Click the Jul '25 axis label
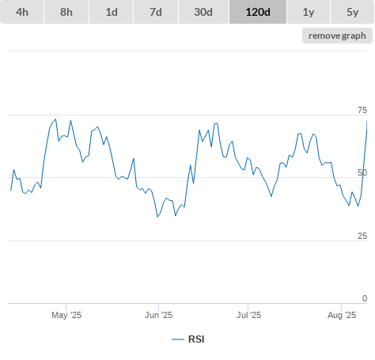The width and height of the screenshot is (375, 360). pyautogui.click(x=248, y=315)
